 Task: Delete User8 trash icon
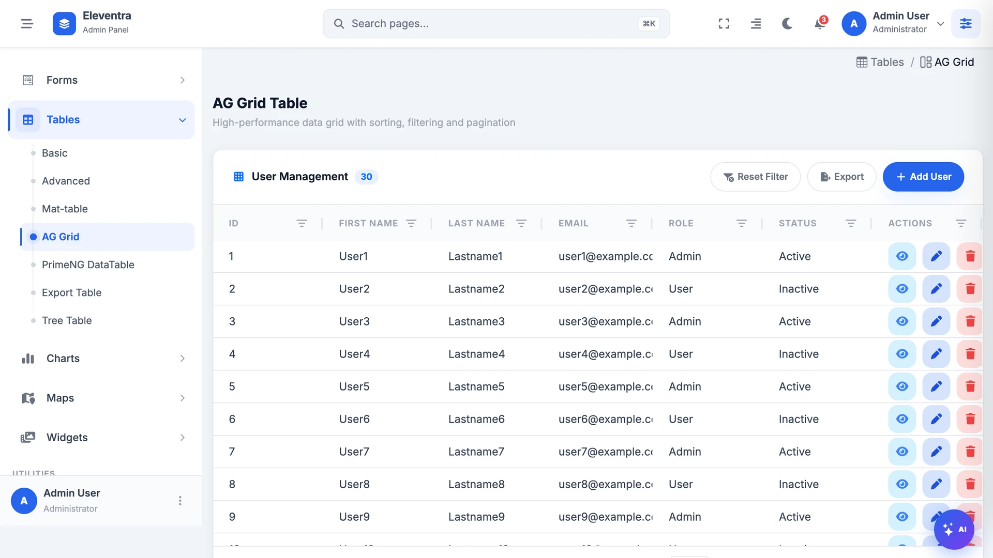point(970,484)
